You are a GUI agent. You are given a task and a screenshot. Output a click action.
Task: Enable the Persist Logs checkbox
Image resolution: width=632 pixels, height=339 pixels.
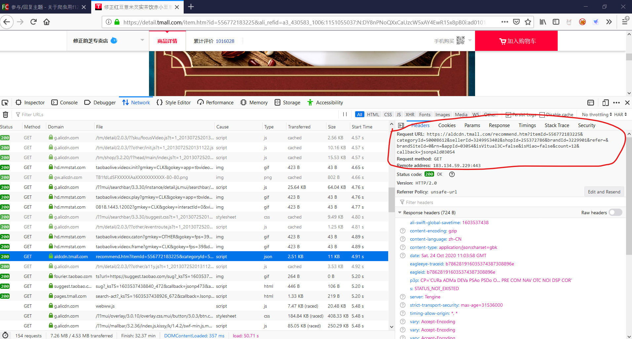508,115
